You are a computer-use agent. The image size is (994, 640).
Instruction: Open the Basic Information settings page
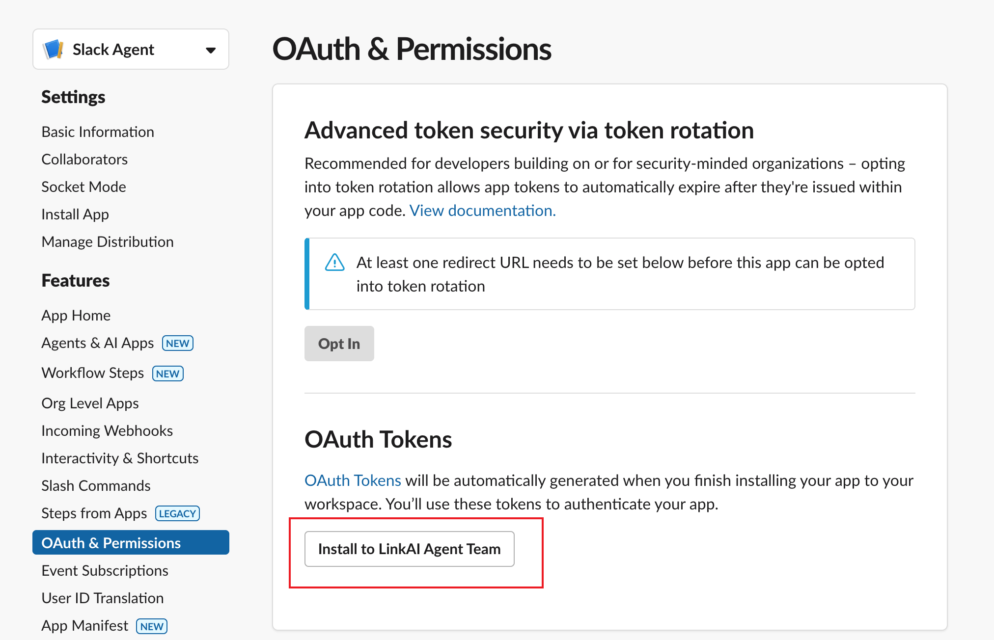tap(98, 132)
